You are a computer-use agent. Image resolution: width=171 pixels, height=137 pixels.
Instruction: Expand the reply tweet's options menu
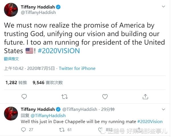(x=164, y=109)
